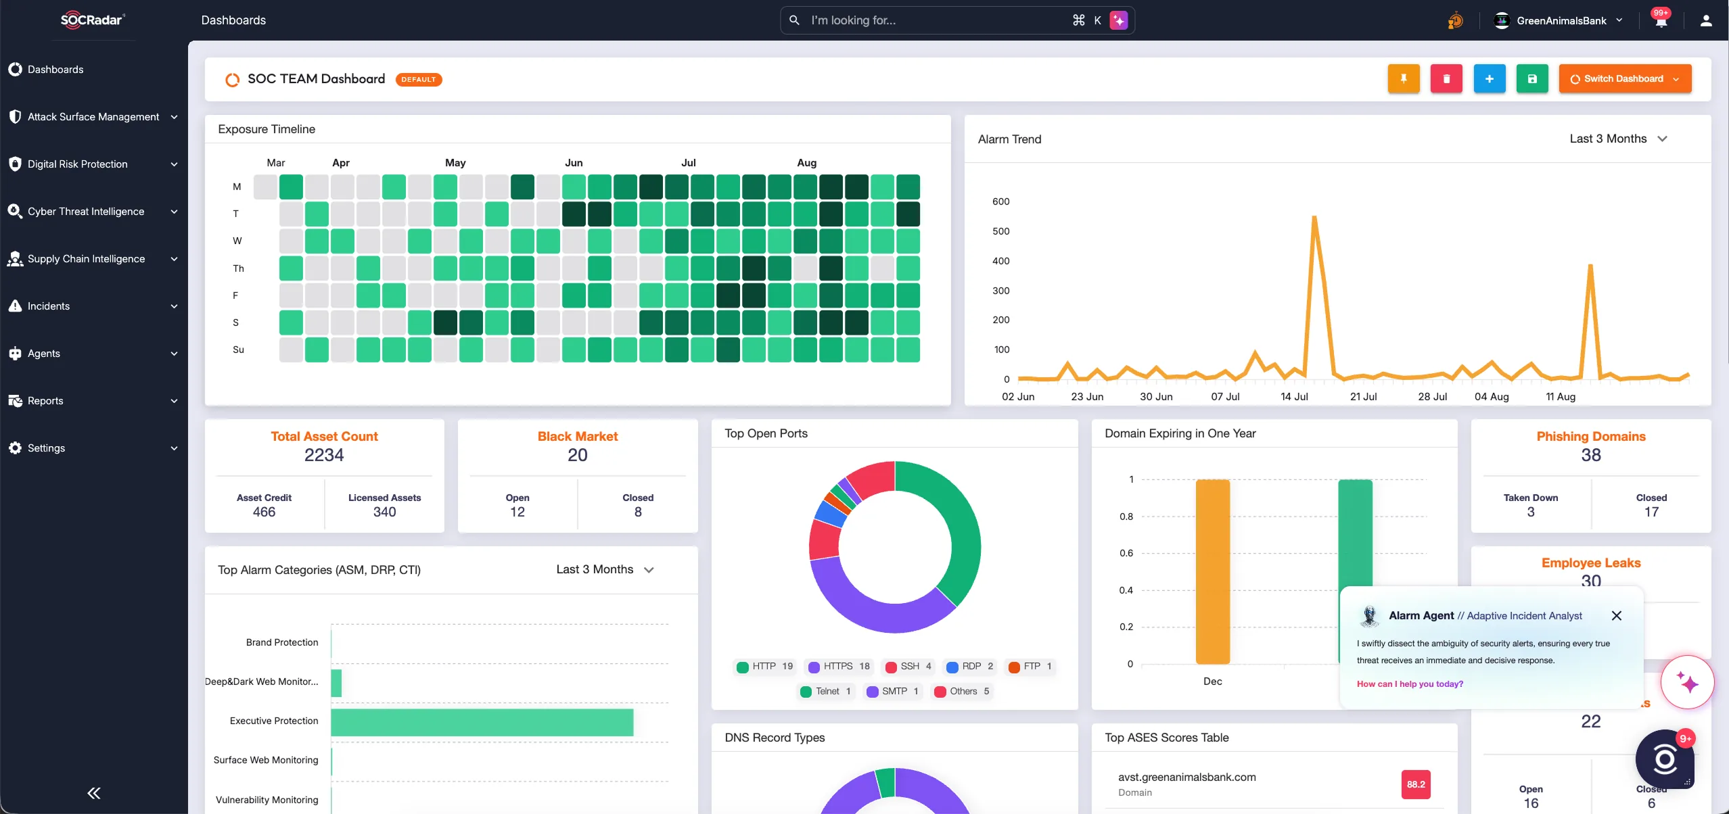Open Agents in the sidebar
Viewport: 1729px width, 814px height.
[94, 354]
